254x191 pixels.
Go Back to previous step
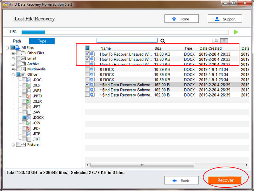click(181, 180)
